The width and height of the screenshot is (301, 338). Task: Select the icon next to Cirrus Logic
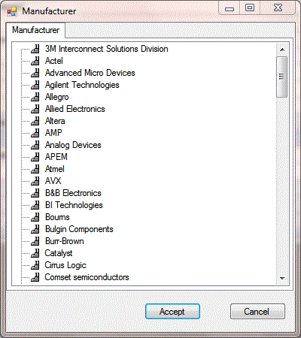[35, 265]
